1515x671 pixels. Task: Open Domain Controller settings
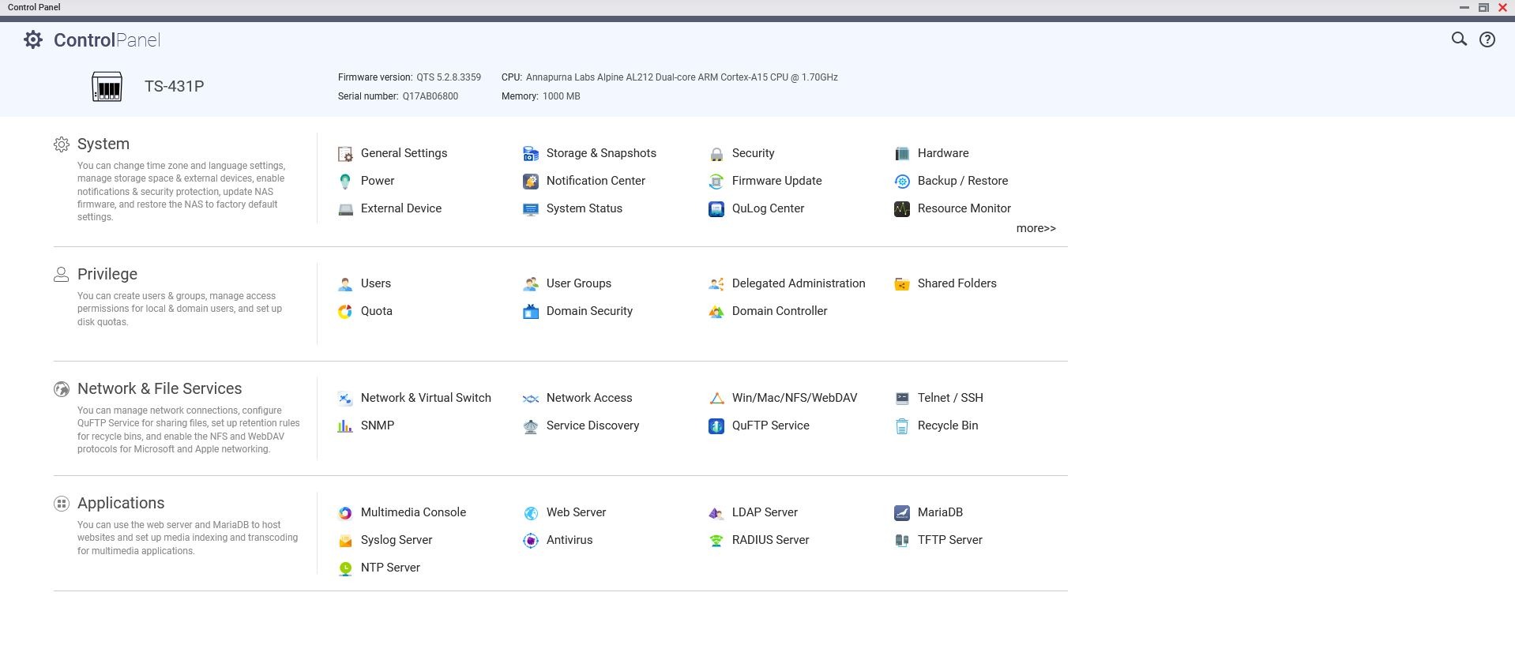tap(779, 311)
